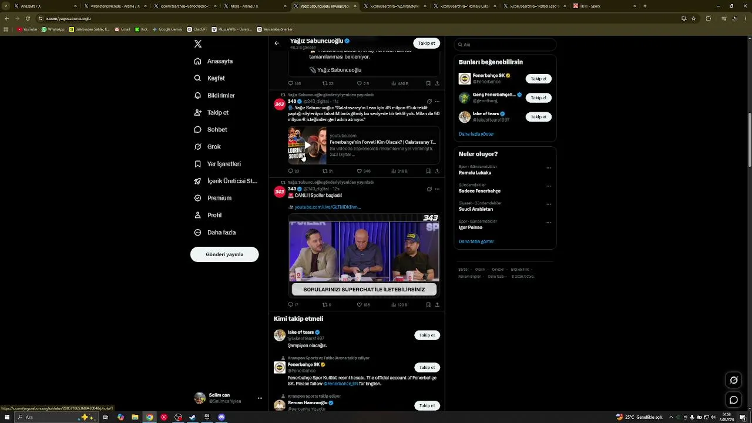Bookmark the top post with 486 B views

428,83
